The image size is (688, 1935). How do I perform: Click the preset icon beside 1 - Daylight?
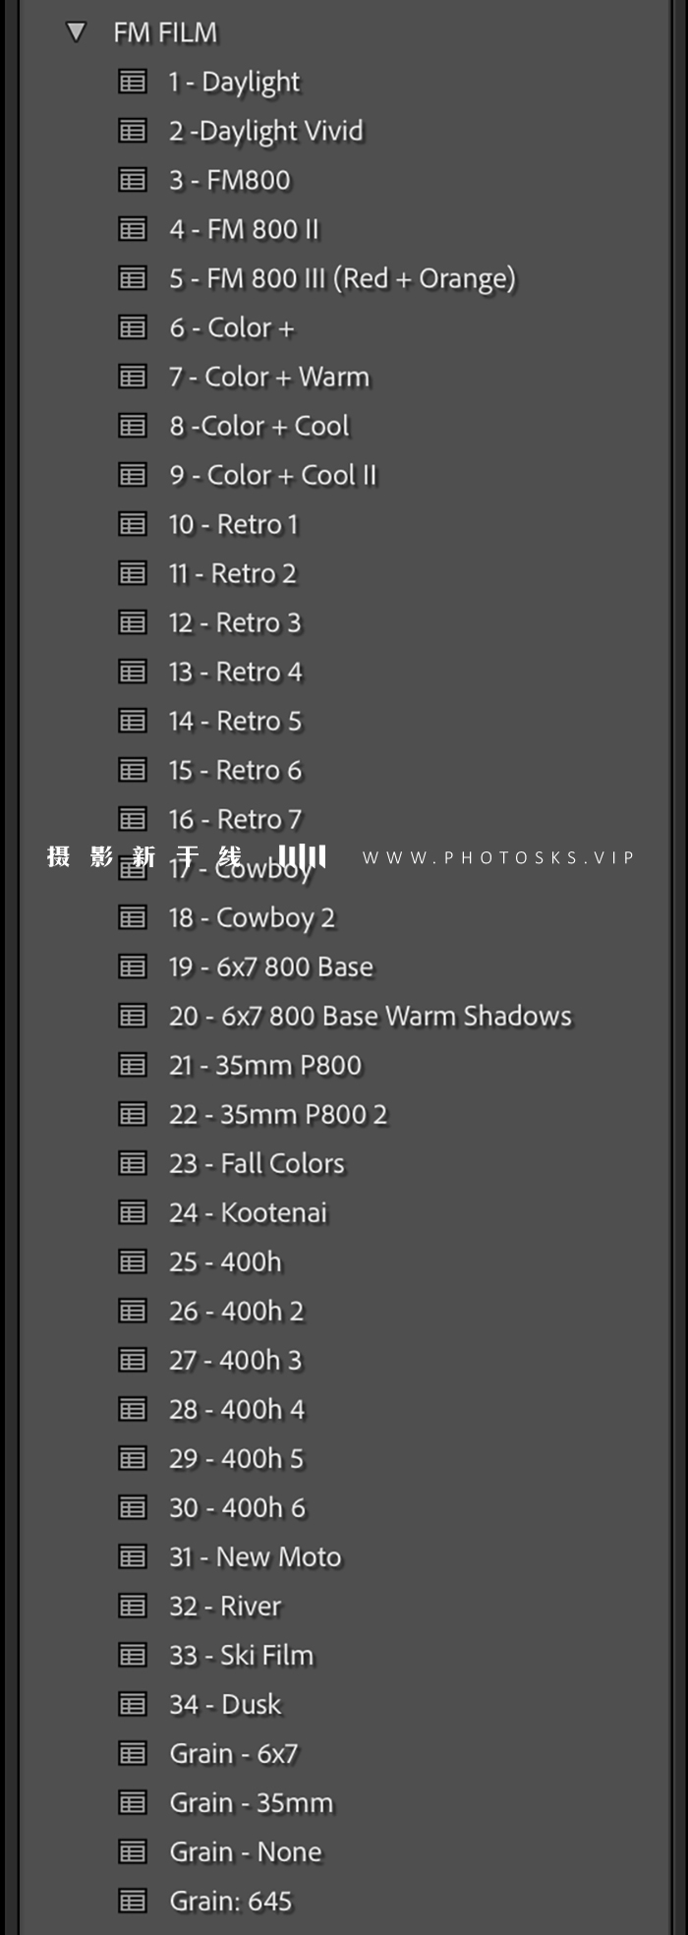133,82
